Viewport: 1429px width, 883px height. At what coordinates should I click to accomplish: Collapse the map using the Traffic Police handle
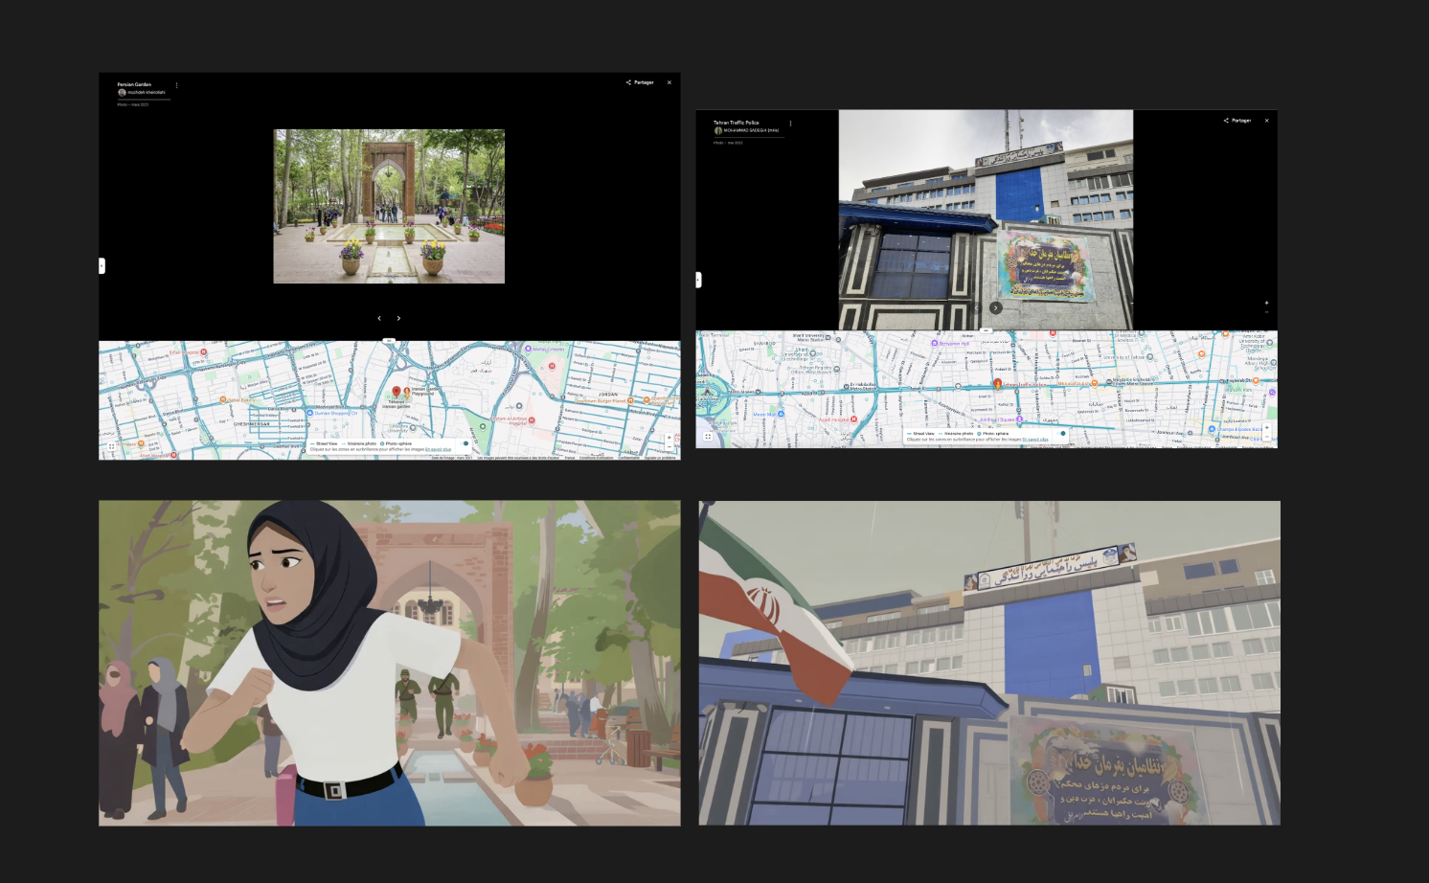(987, 330)
